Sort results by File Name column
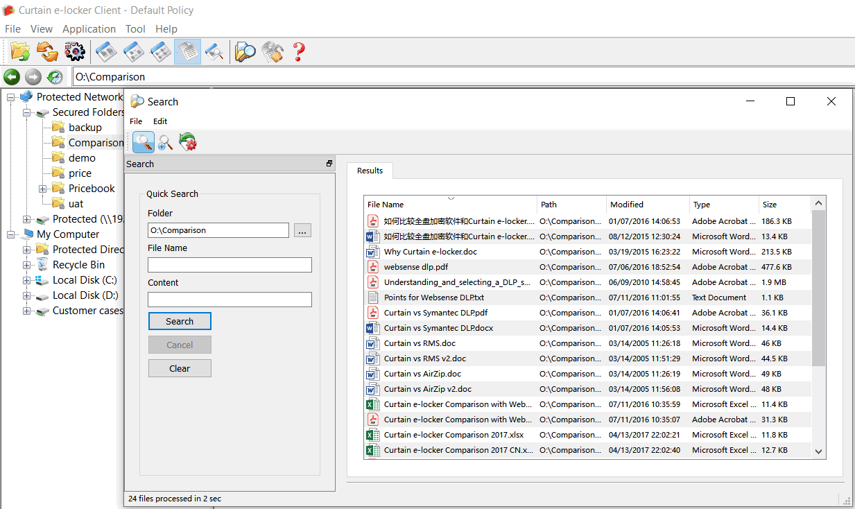The image size is (855, 509). (x=451, y=205)
